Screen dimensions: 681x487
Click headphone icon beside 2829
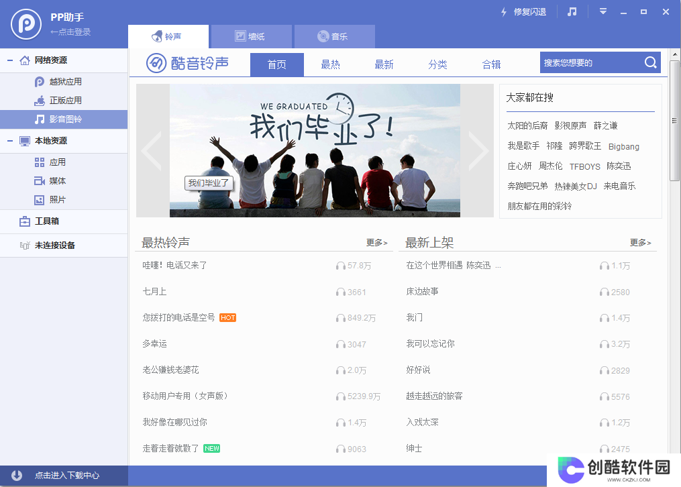coord(604,371)
